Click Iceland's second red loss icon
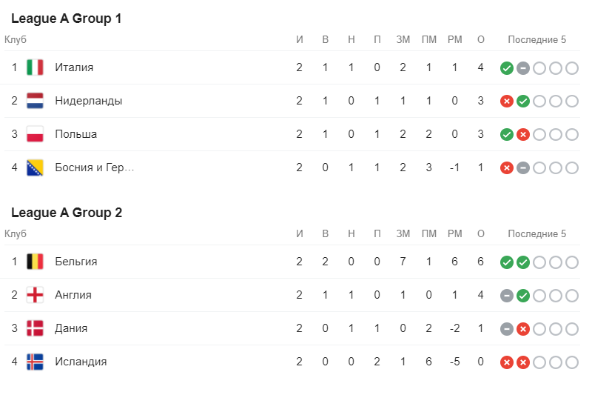The height and width of the screenshot is (395, 592). [523, 362]
